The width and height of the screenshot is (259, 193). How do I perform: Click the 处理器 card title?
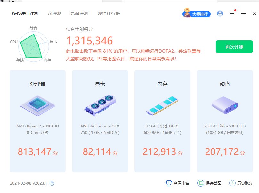38,84
